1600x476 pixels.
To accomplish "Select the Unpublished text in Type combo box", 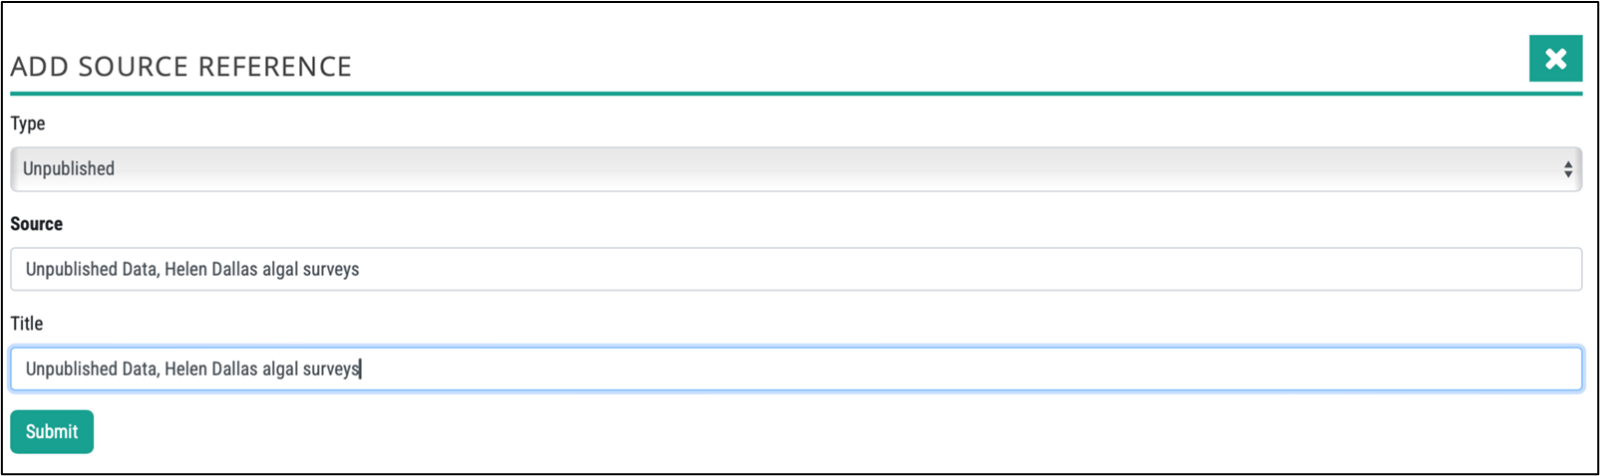I will pos(69,169).
